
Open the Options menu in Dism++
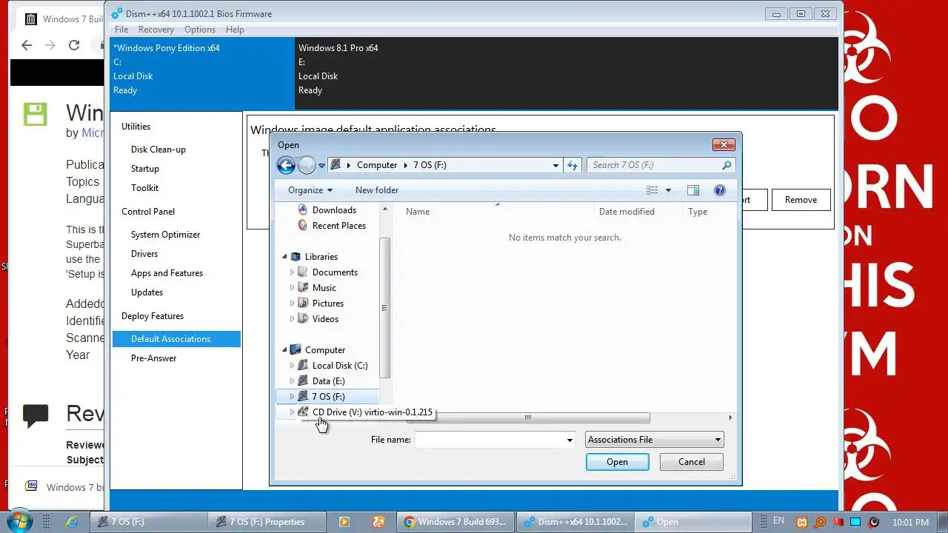point(200,30)
